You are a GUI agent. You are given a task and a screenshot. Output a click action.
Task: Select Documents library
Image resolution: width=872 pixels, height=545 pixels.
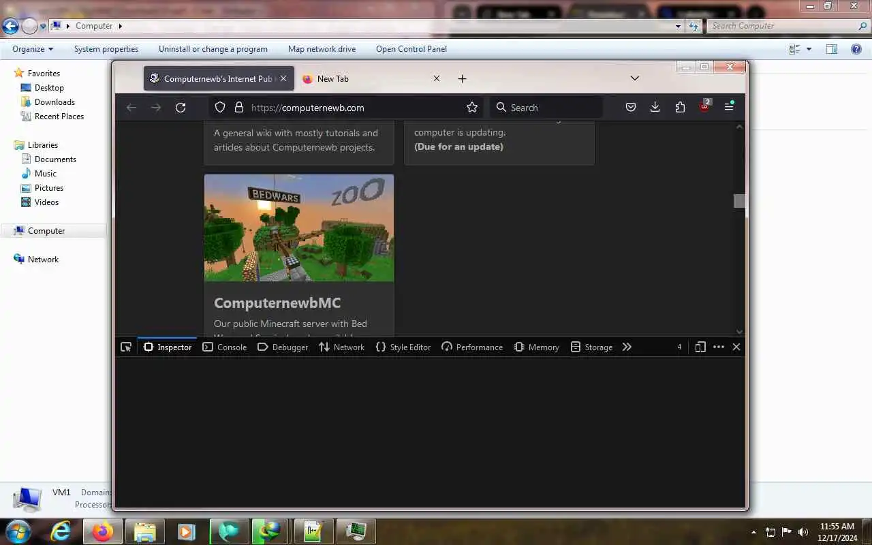click(55, 159)
